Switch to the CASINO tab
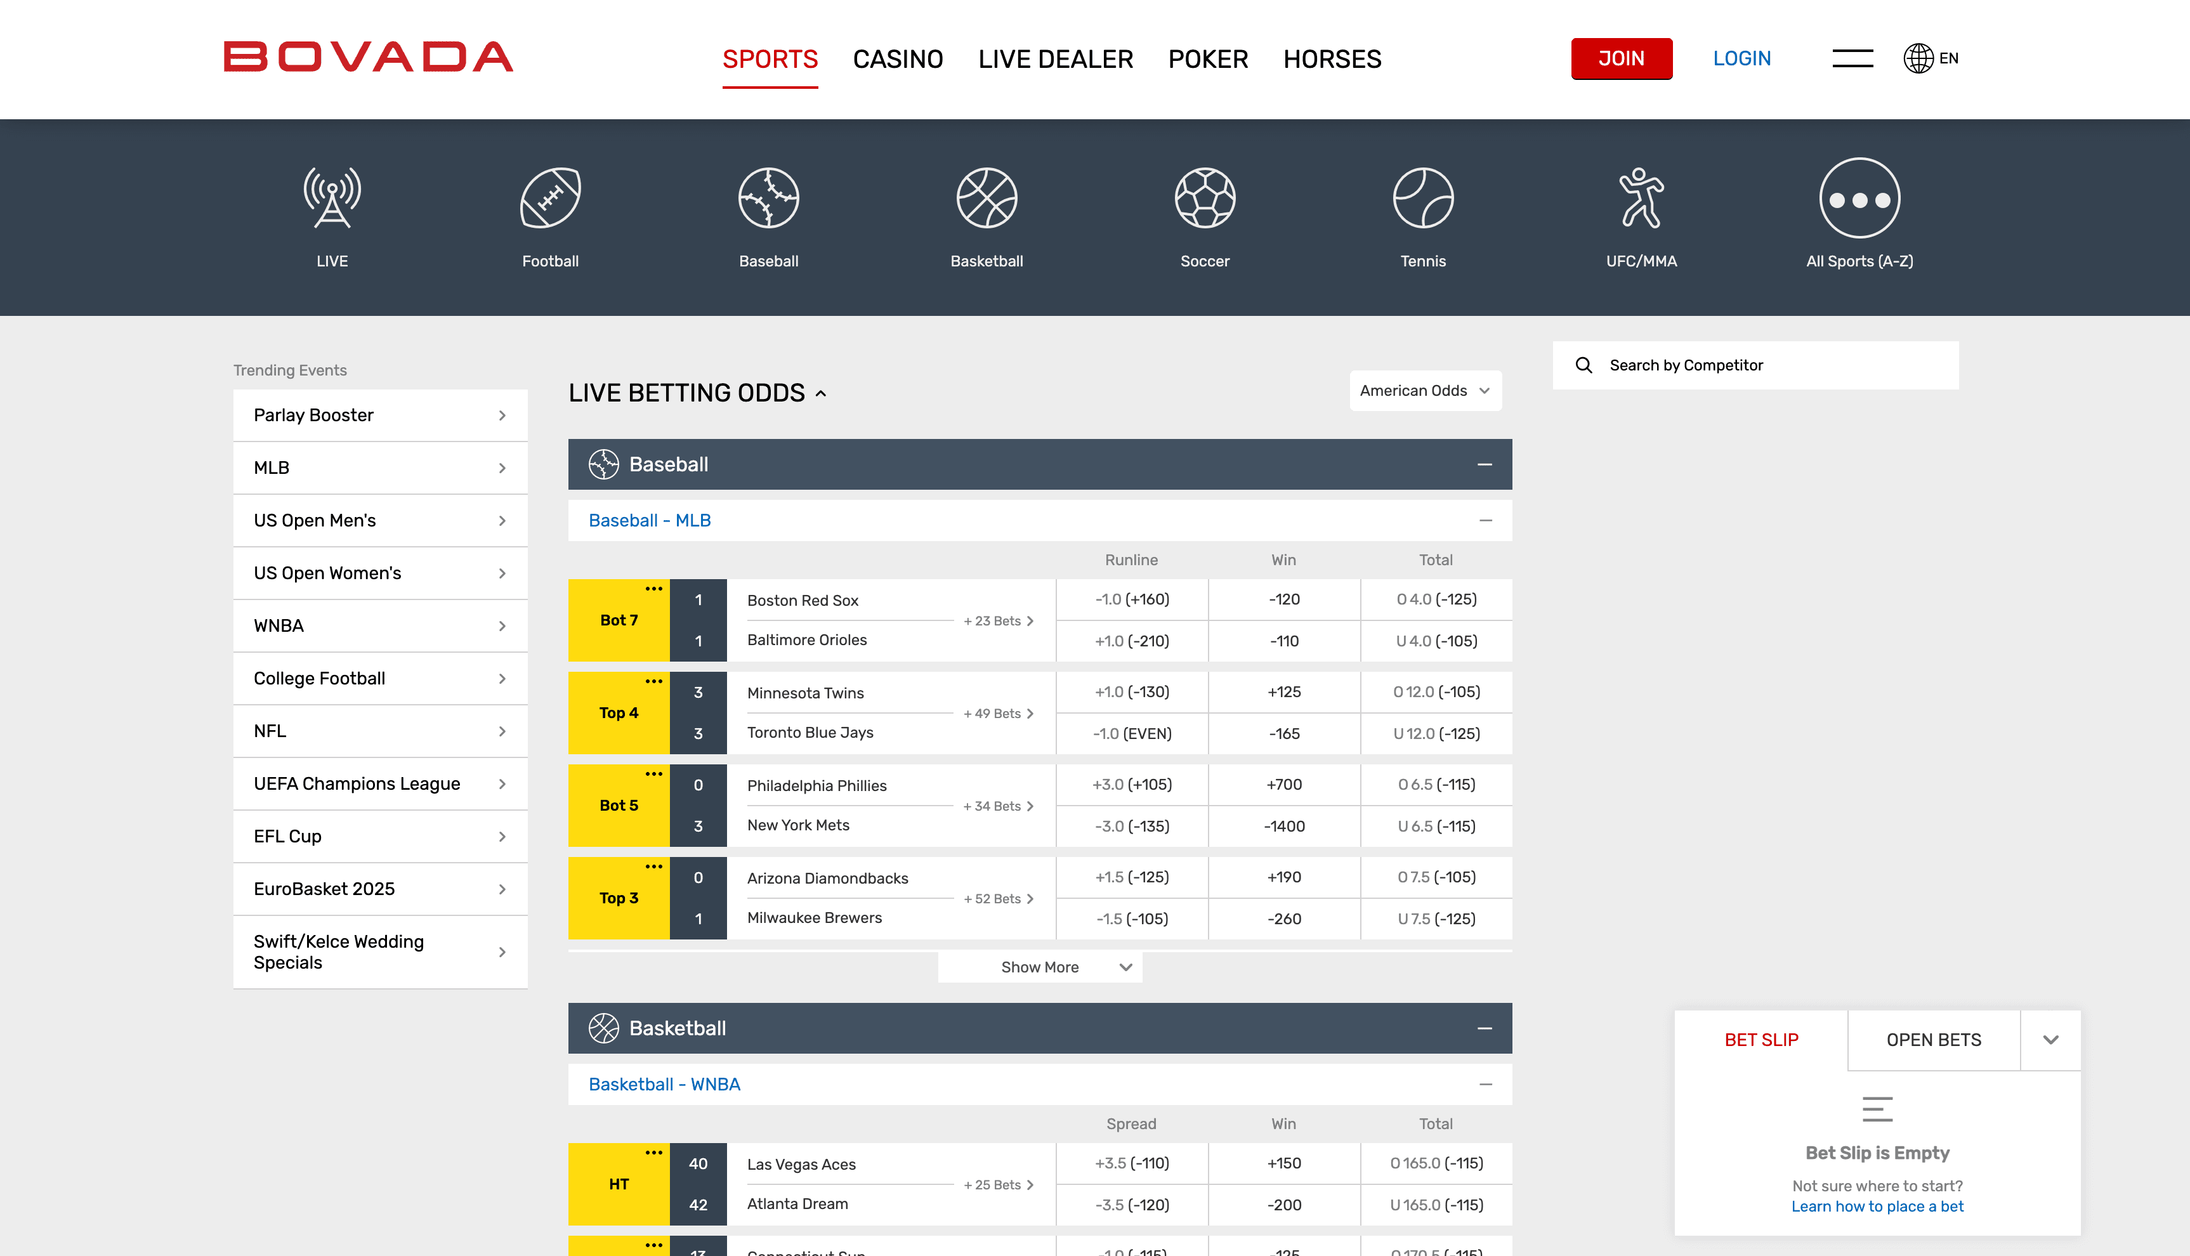This screenshot has width=2190, height=1256. [898, 58]
